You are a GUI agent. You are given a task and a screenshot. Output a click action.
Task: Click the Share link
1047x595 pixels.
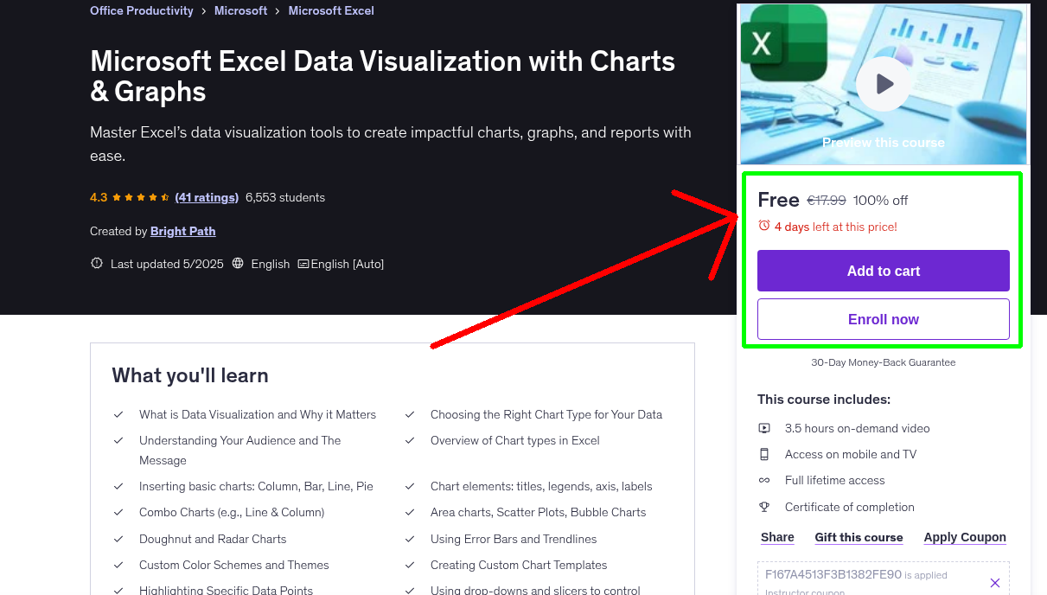776,537
